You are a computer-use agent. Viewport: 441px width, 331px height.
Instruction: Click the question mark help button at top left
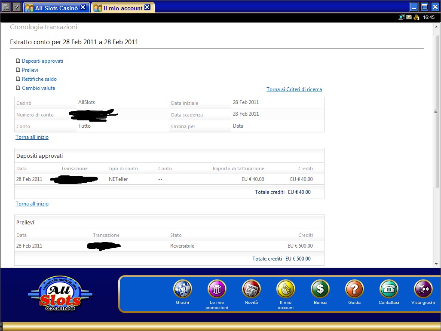click(x=17, y=7)
